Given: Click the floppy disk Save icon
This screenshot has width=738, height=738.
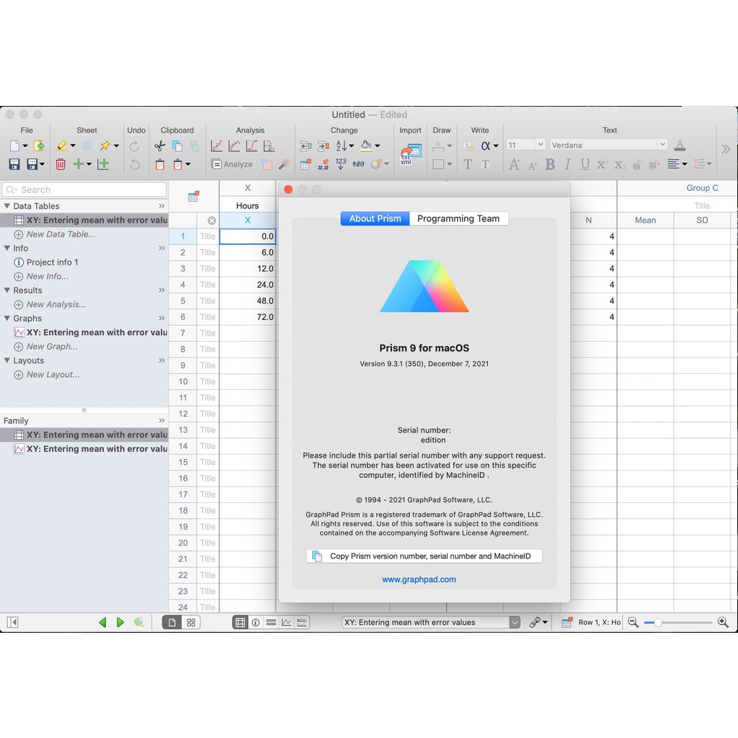Looking at the screenshot, I should pyautogui.click(x=14, y=164).
